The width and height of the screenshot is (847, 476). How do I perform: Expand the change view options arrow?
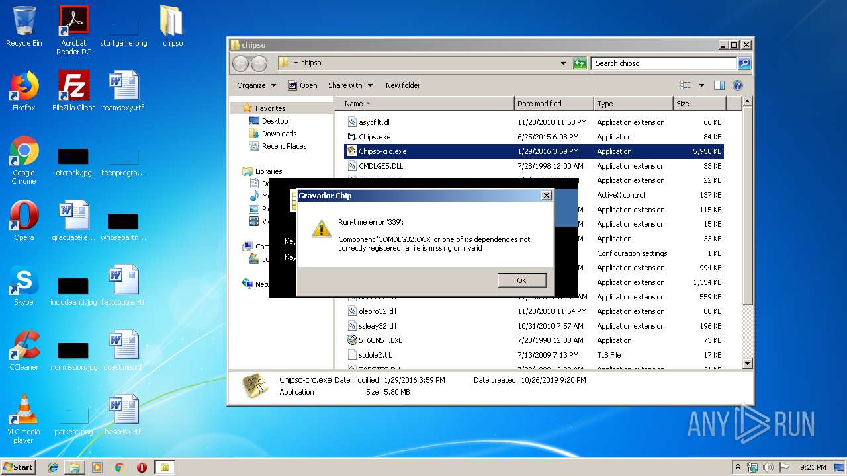pos(701,85)
